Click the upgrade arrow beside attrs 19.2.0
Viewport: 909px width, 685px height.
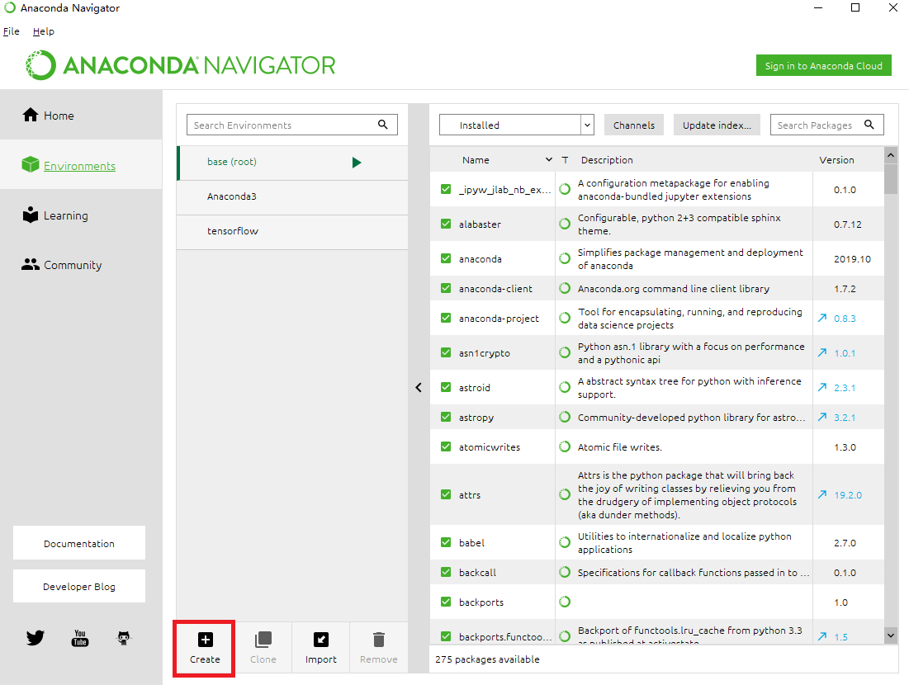pos(822,494)
